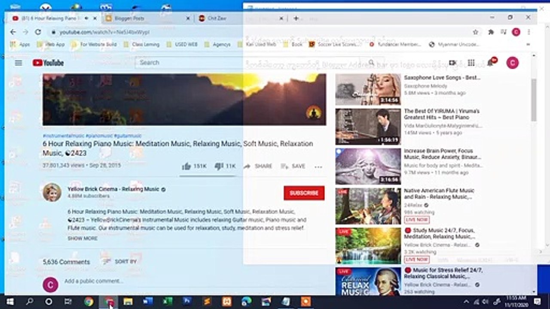Open the SORT BY comments dropdown
Image resolution: width=550 pixels, height=309 pixels.
click(x=119, y=261)
